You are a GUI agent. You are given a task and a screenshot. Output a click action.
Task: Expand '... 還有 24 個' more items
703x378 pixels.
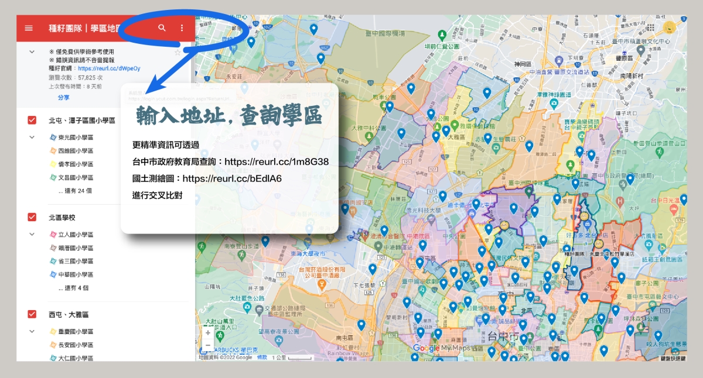point(75,191)
